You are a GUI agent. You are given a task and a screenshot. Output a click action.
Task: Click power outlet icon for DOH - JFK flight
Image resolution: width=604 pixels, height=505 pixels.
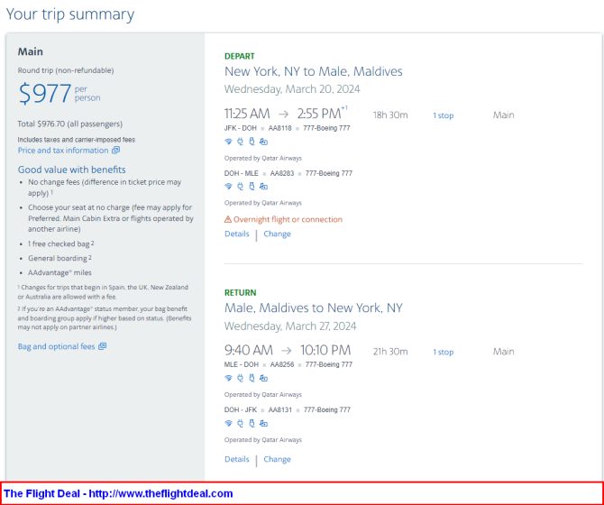pyautogui.click(x=241, y=423)
